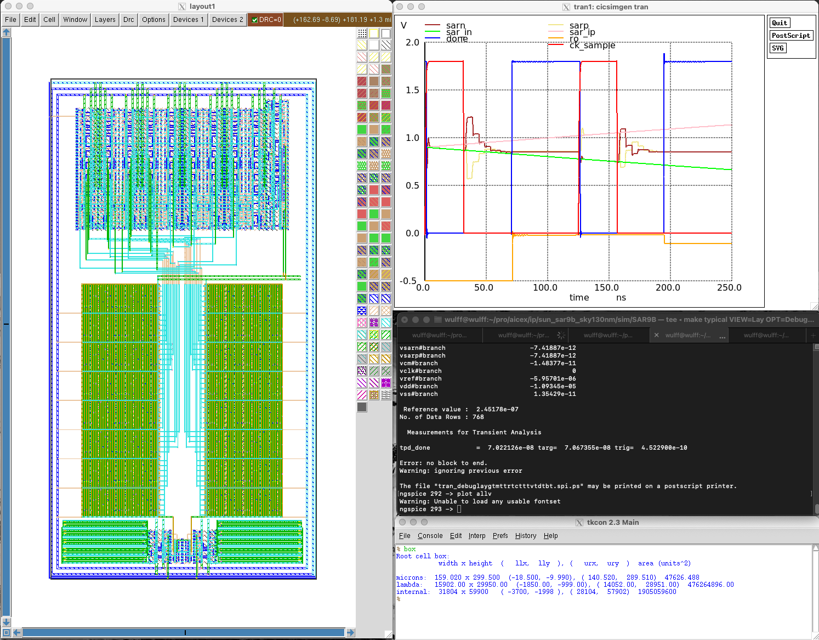Click the zoom box icon at bottom-left corner

tap(6, 632)
